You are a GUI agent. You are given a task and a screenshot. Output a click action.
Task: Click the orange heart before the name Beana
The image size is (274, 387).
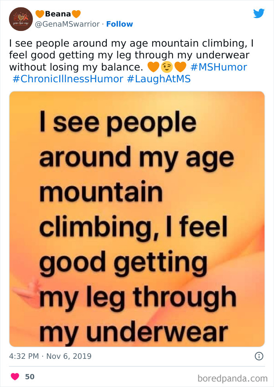40,14
